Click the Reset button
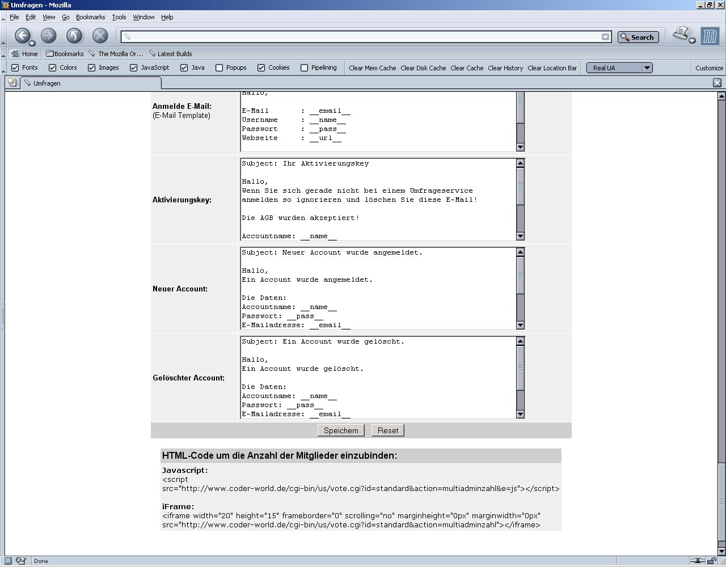 coord(388,430)
